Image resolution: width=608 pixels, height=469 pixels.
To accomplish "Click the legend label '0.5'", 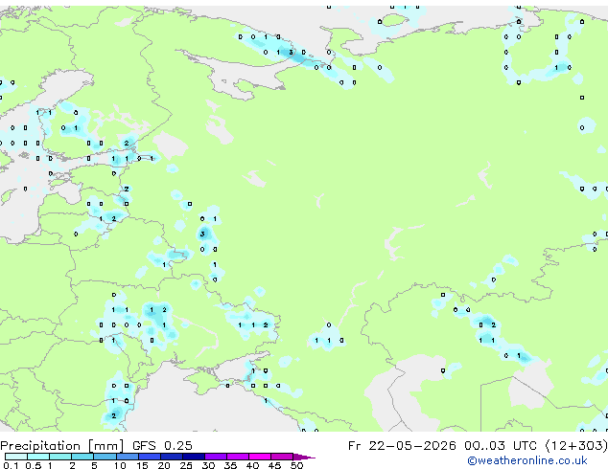I will pos(34,465).
